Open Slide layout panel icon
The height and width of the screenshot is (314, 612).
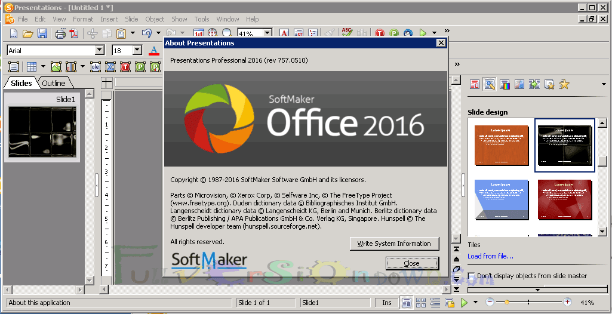[475, 84]
